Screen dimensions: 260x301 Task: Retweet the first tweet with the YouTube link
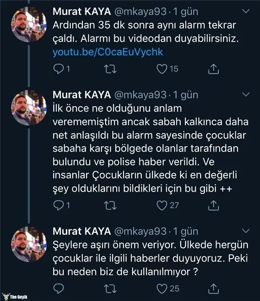pyautogui.click(x=110, y=69)
